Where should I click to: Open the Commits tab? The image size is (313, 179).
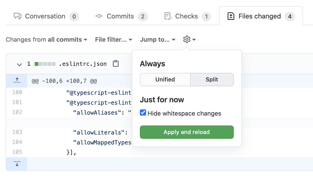(122, 16)
